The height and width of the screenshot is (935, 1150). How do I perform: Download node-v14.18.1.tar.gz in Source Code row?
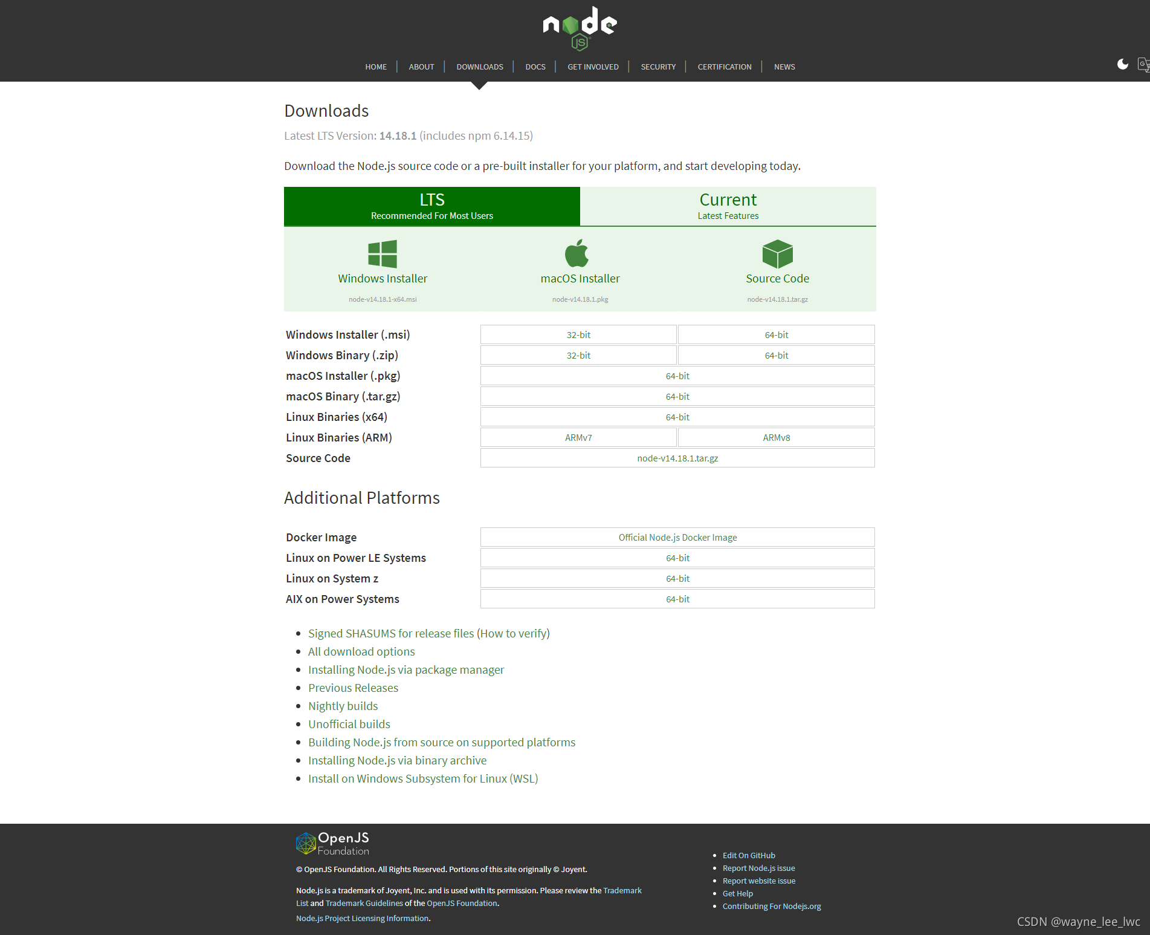pyautogui.click(x=677, y=458)
